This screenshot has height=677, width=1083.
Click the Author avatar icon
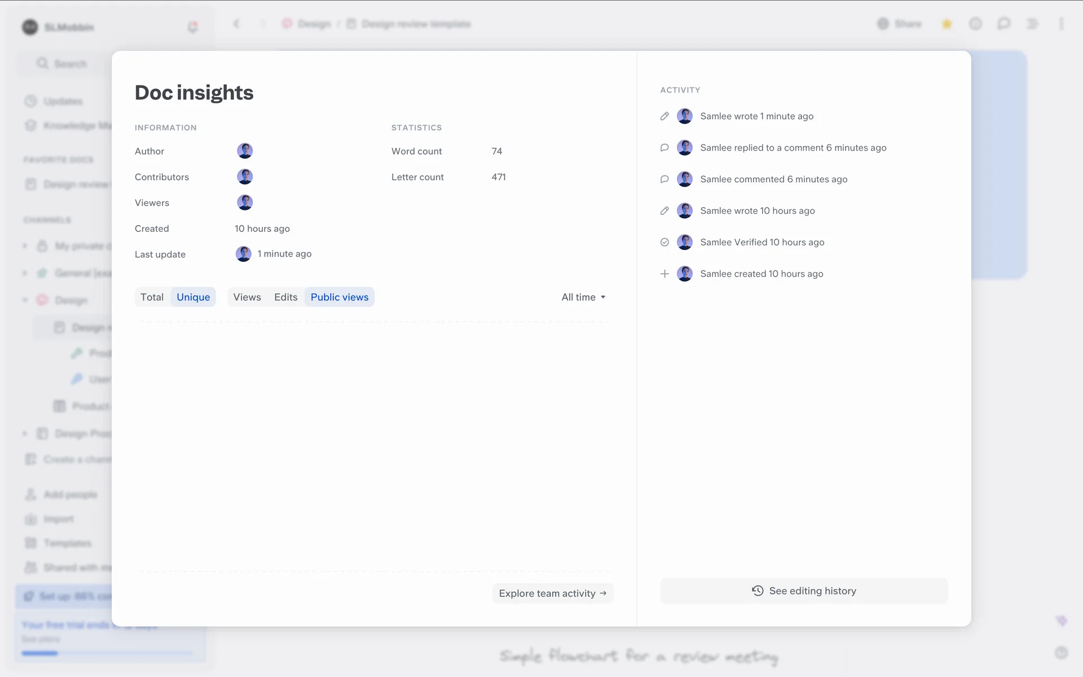point(244,151)
